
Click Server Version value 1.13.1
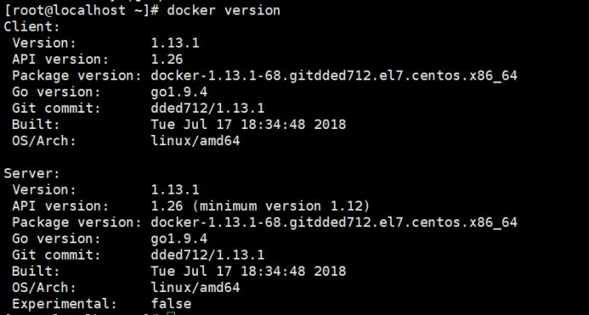coord(175,190)
